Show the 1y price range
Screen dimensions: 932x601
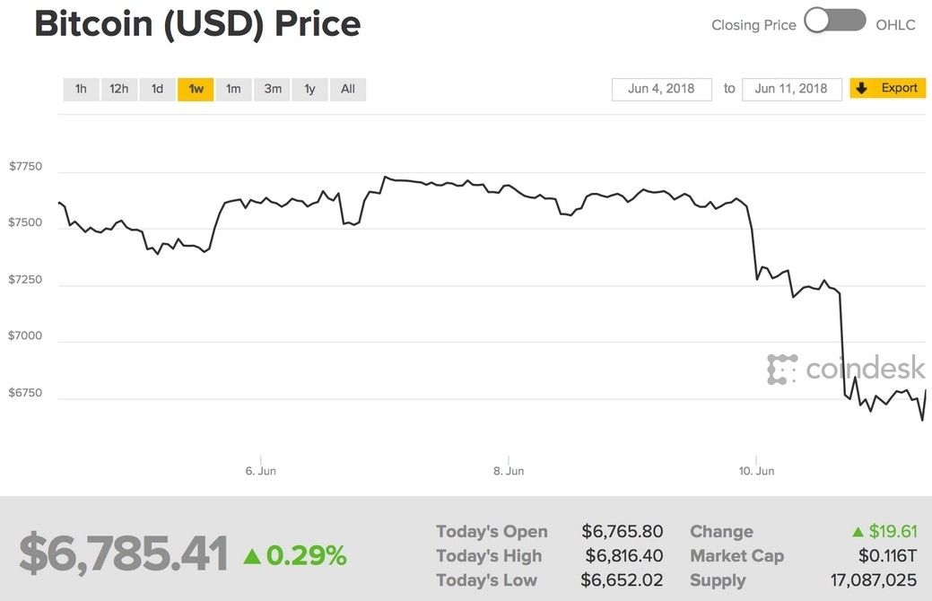pos(310,89)
